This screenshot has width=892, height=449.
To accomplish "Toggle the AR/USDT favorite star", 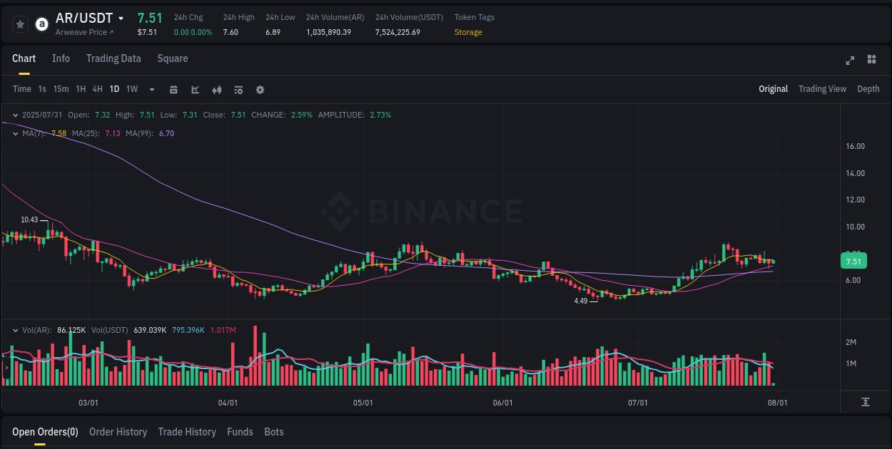I will pos(20,24).
